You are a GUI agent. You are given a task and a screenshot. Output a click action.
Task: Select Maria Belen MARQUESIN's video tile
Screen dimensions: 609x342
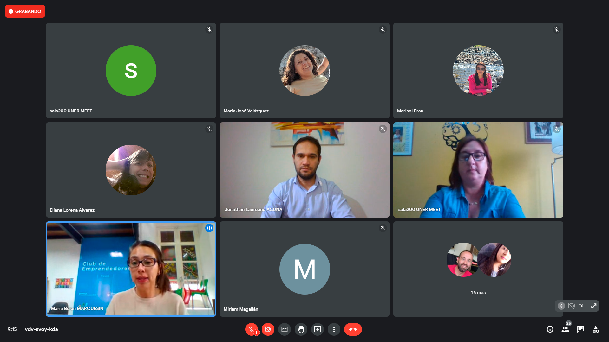click(x=131, y=269)
